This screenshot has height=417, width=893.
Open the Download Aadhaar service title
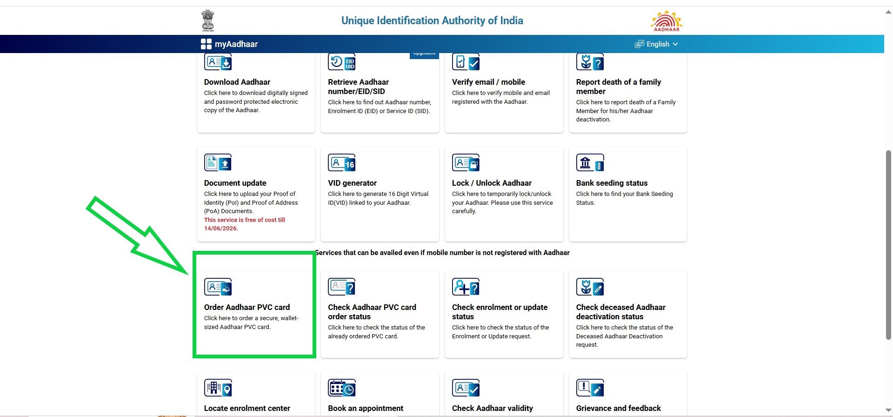click(237, 82)
